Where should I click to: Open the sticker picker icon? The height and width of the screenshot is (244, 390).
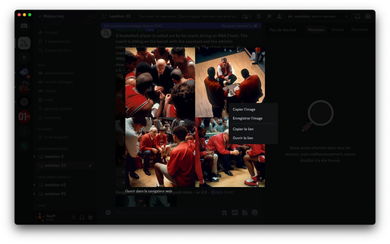click(245, 212)
